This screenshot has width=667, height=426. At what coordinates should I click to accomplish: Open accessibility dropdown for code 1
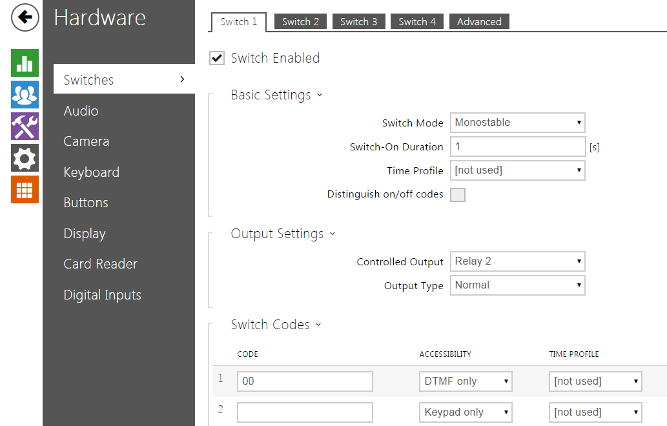[466, 381]
